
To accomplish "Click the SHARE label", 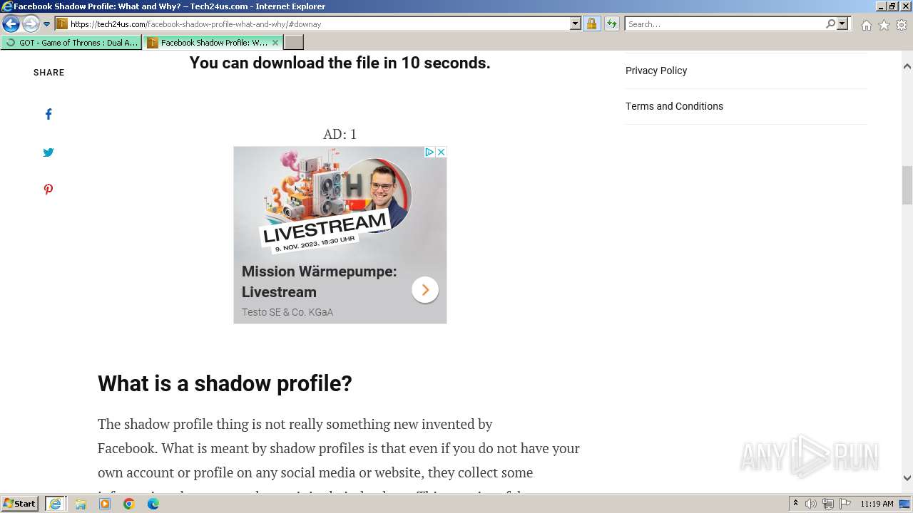I will point(49,73).
